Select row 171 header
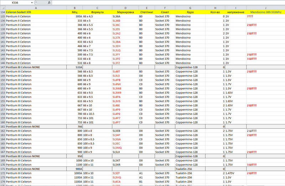 coord(3,169)
